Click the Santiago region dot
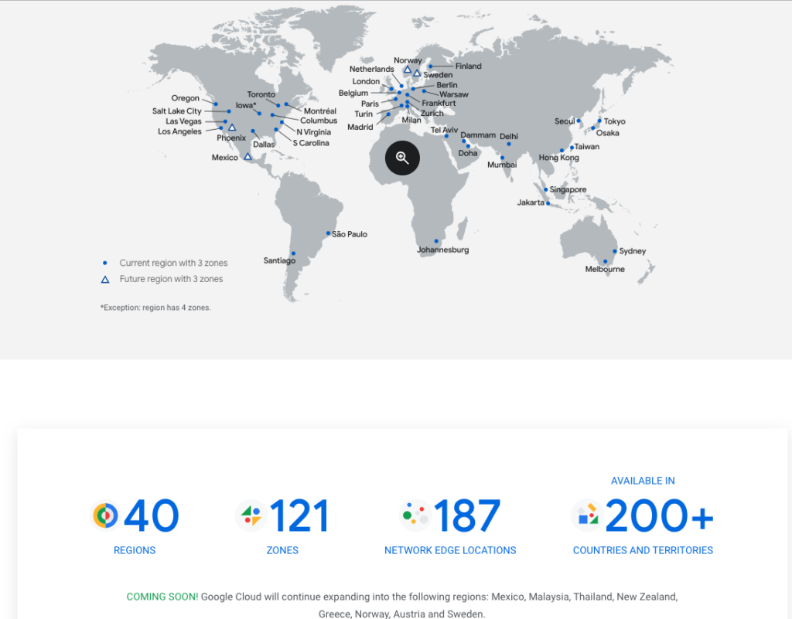Screen dimensions: 792x619 [293, 253]
